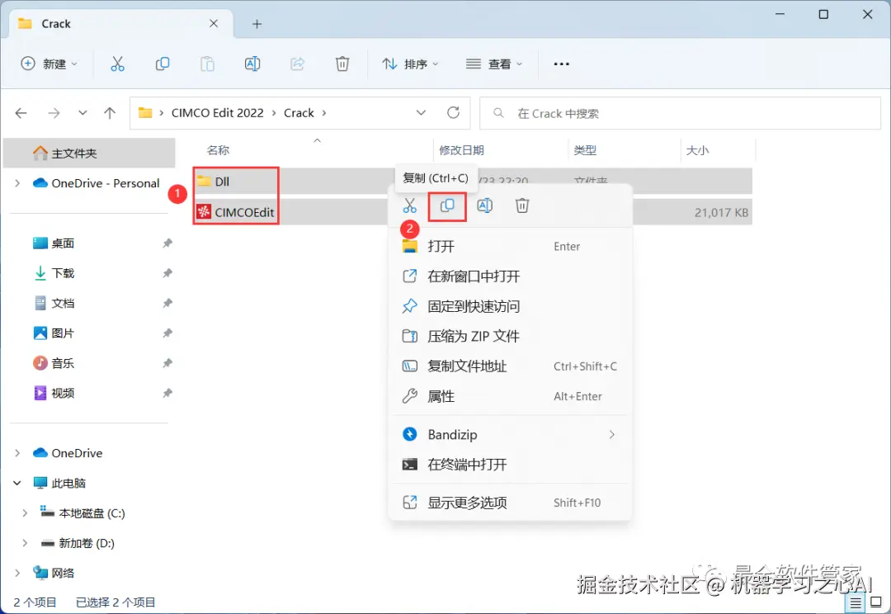The image size is (891, 614).
Task: Sort by 类型 column header
Action: (585, 150)
